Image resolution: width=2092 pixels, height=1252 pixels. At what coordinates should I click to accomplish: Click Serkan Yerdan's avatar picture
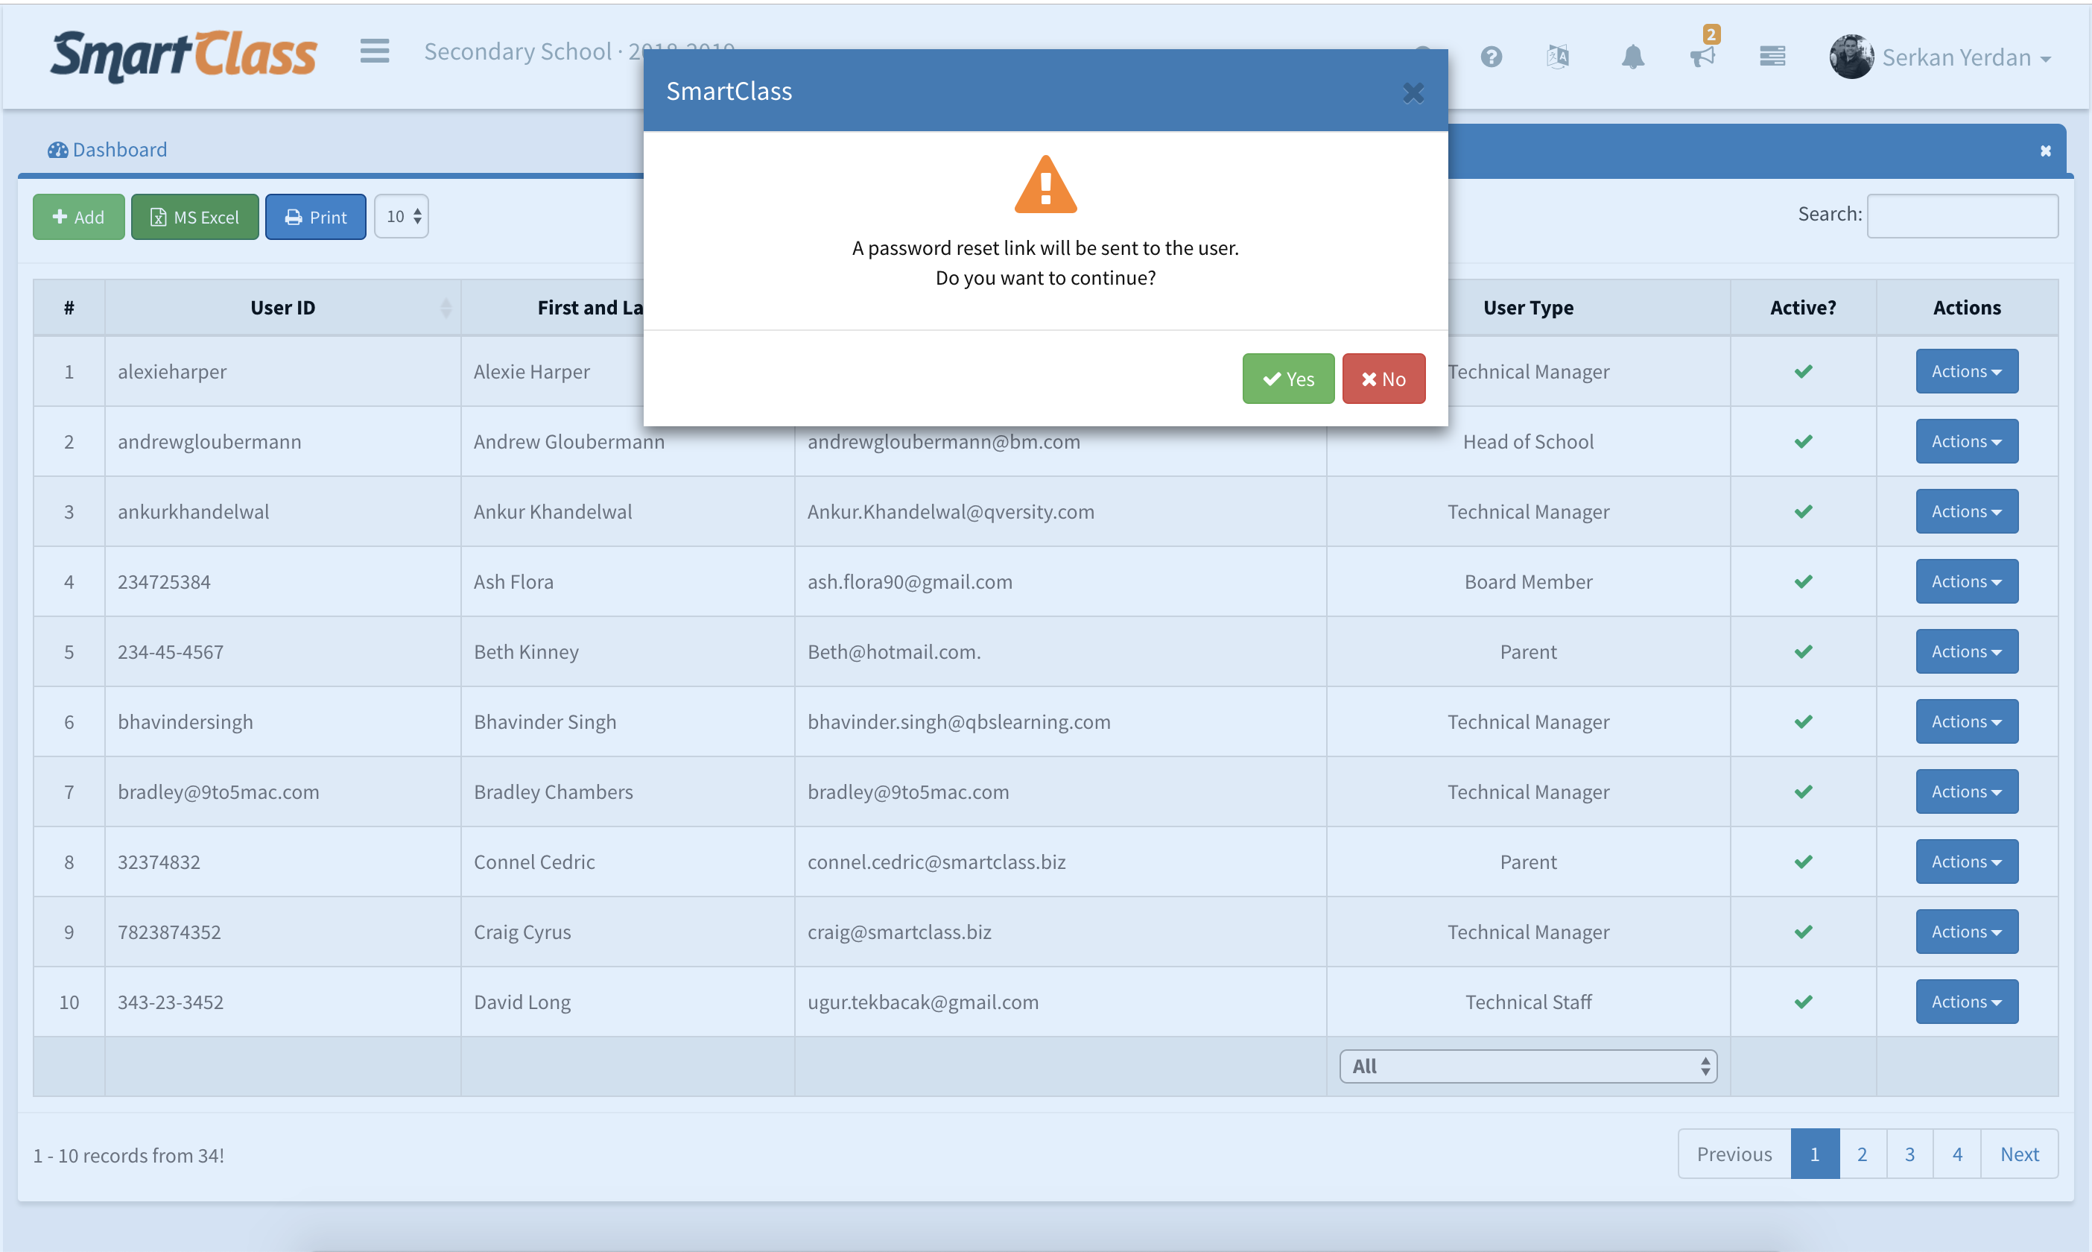1851,57
